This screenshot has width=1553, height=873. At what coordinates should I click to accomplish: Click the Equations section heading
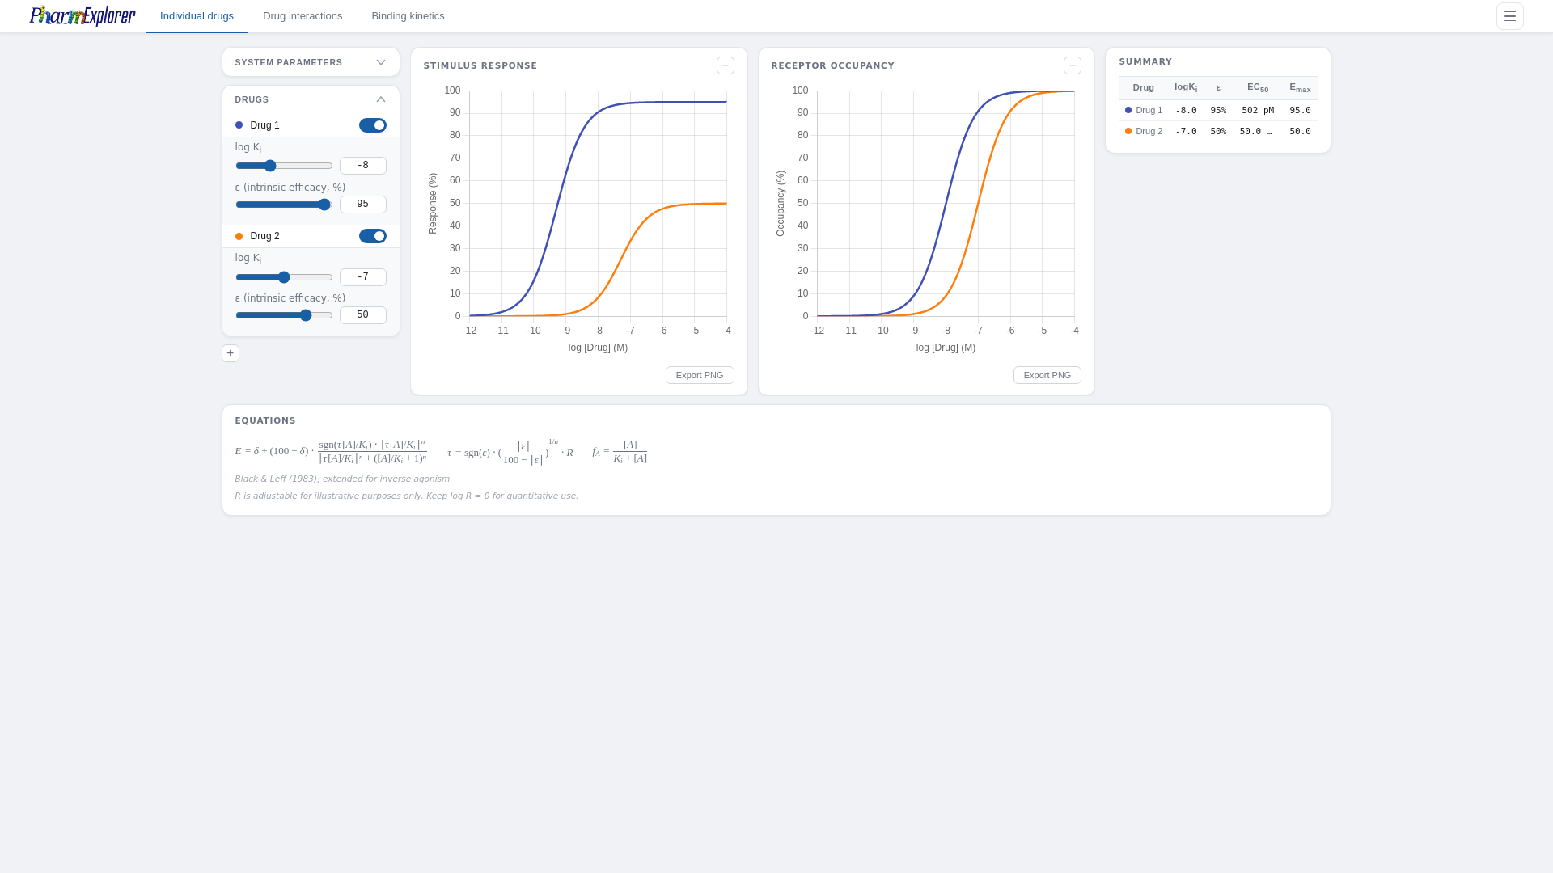265,420
